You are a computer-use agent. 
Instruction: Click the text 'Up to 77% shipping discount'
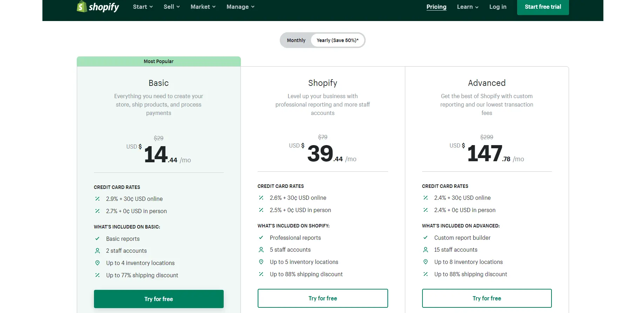(x=142, y=275)
